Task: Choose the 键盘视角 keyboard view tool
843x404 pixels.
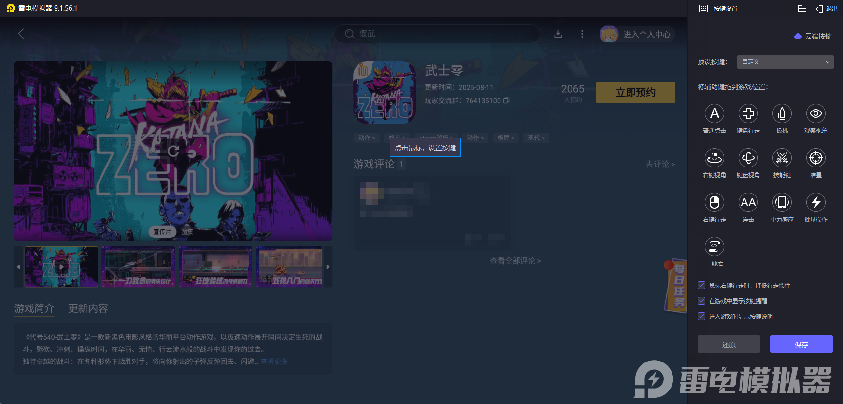Action: (x=748, y=158)
